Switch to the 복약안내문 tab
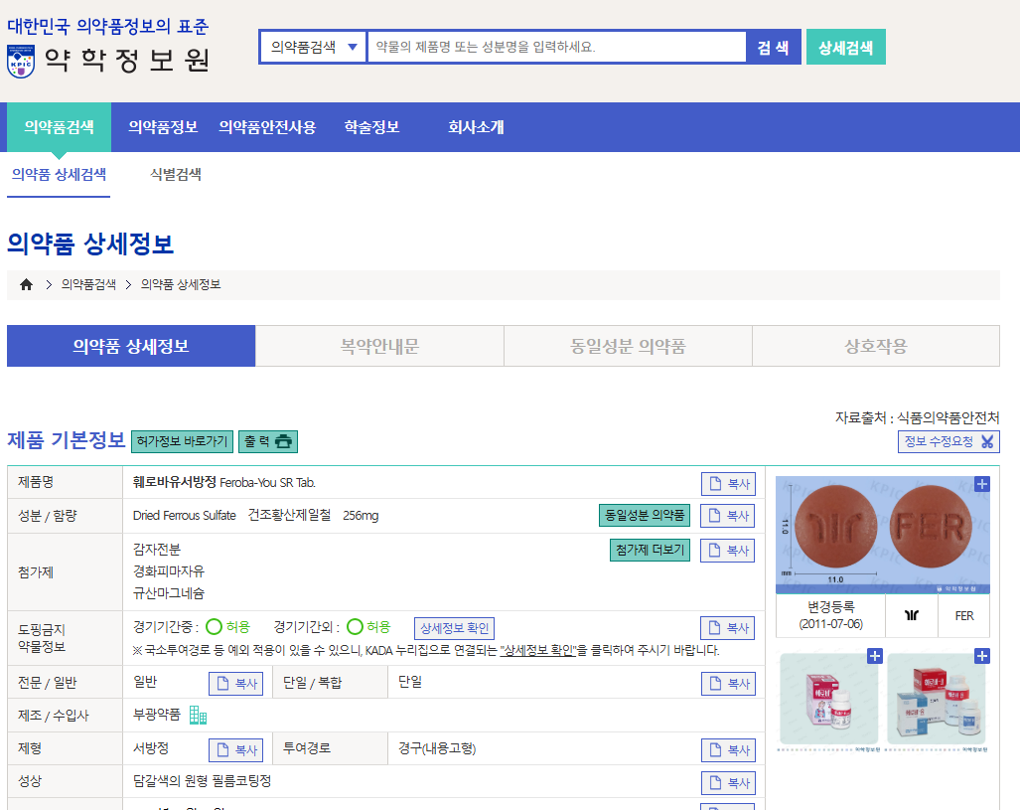 (380, 347)
